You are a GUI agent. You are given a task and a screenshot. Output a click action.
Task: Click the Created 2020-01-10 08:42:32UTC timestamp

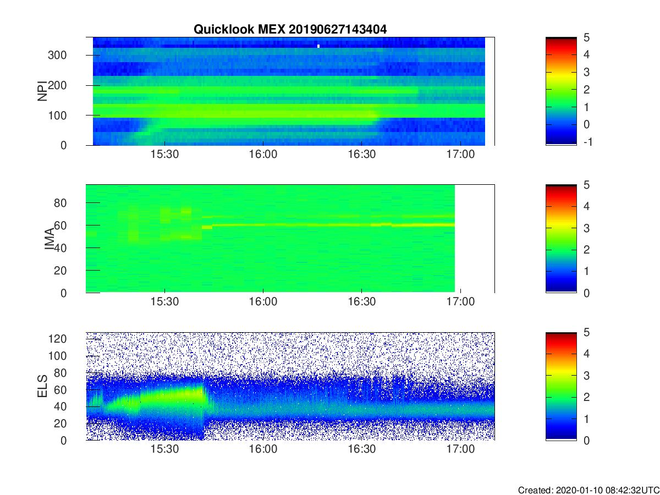588,490
